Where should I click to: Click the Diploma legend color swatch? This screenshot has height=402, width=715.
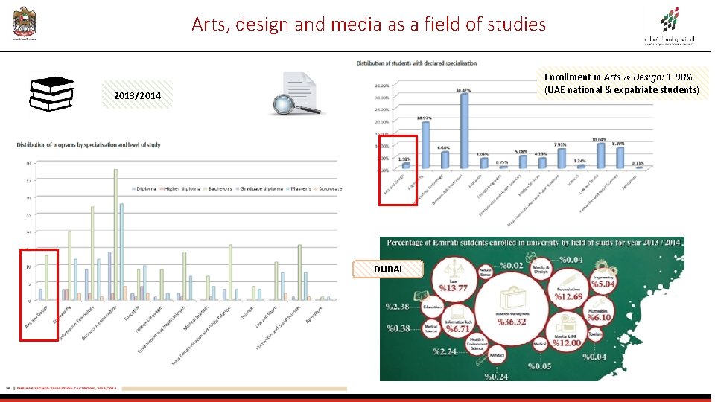pyautogui.click(x=133, y=188)
